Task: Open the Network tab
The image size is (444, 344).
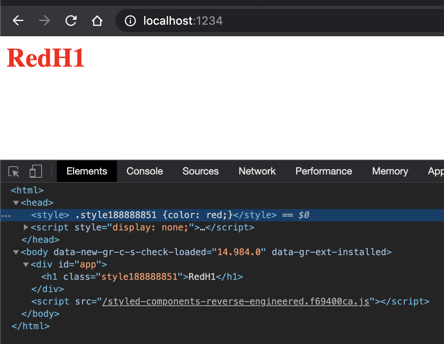Action: [x=257, y=171]
